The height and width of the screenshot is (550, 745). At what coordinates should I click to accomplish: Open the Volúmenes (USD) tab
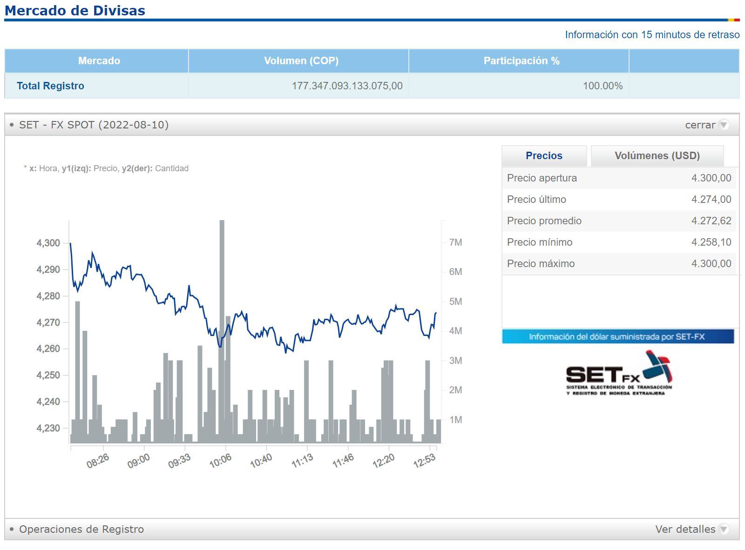[x=657, y=156]
